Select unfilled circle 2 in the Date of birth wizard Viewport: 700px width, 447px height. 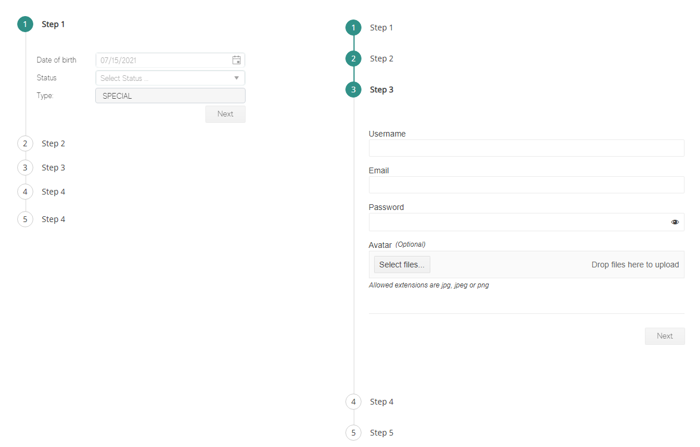(25, 143)
